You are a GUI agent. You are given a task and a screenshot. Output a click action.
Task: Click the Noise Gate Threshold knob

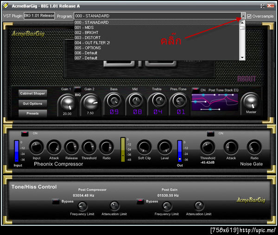(x=208, y=147)
